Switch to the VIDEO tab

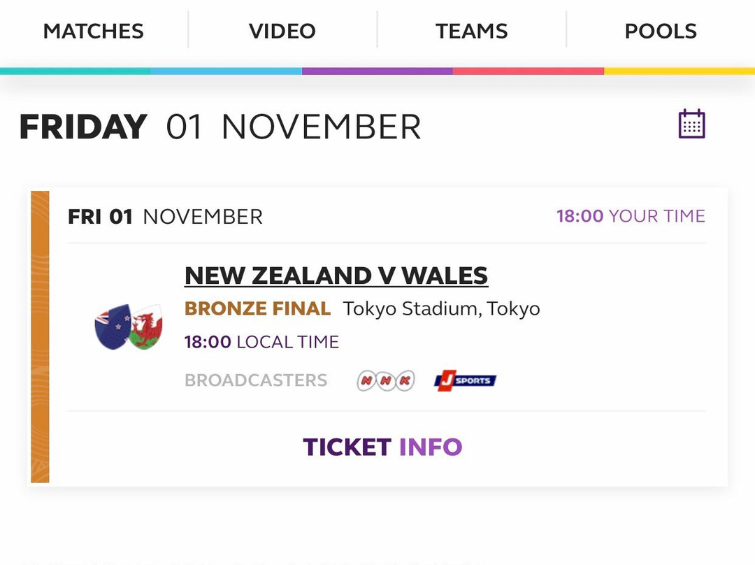(282, 31)
